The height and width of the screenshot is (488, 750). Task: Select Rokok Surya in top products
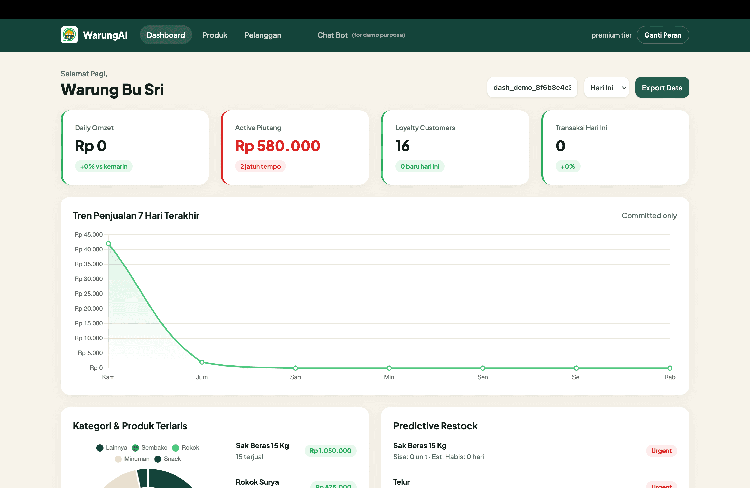pos(257,482)
